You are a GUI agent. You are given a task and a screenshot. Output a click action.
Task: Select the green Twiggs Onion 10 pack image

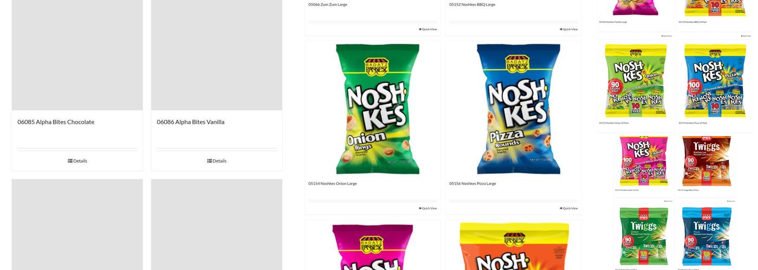(644, 236)
